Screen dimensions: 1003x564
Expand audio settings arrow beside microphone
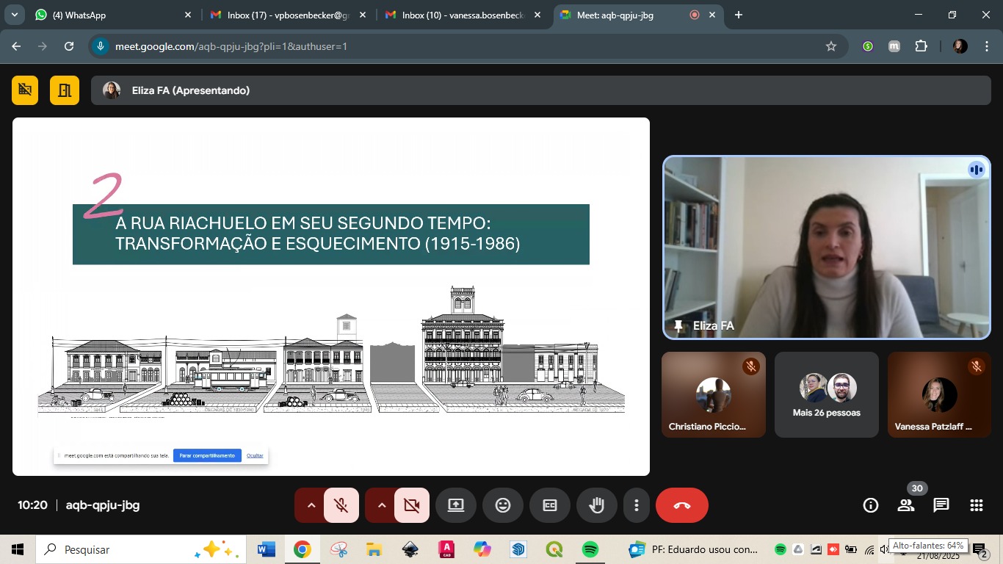[x=311, y=505]
